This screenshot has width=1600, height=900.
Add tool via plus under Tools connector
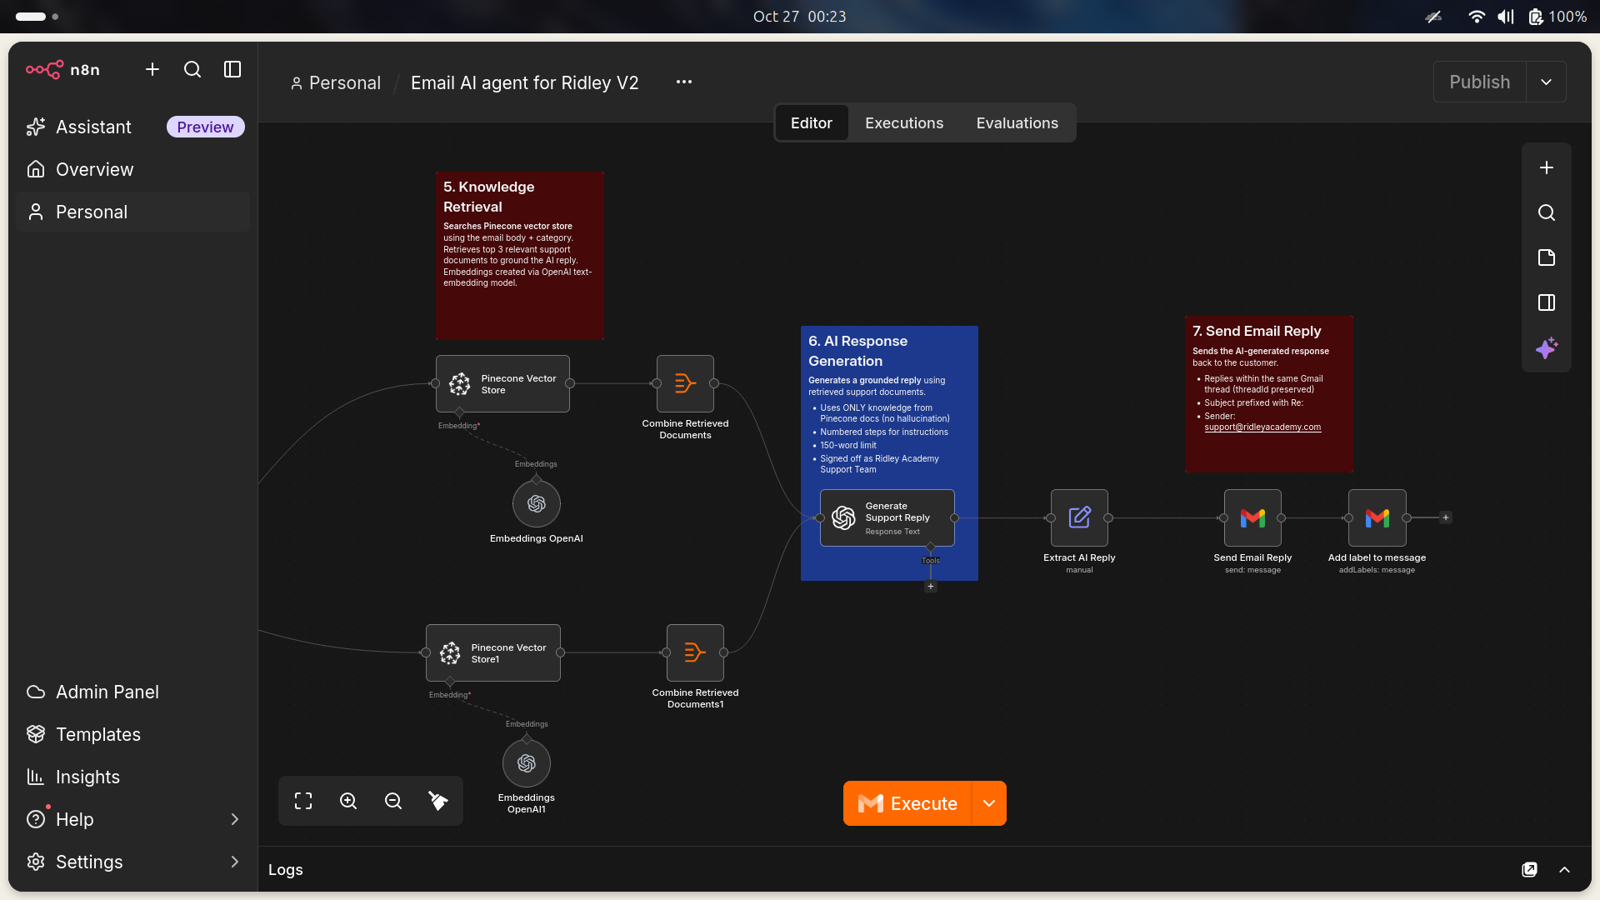click(931, 587)
